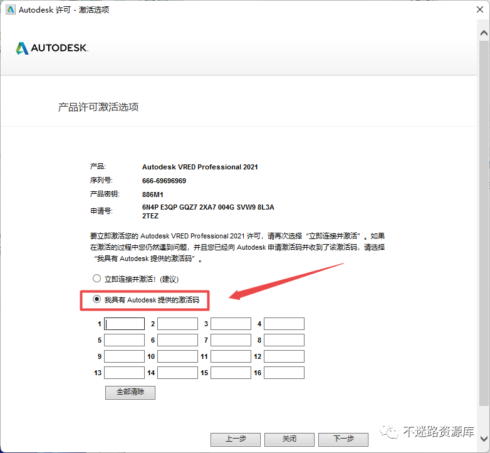Select the 立即连接并激活 radio option
490x453 pixels.
click(96, 278)
